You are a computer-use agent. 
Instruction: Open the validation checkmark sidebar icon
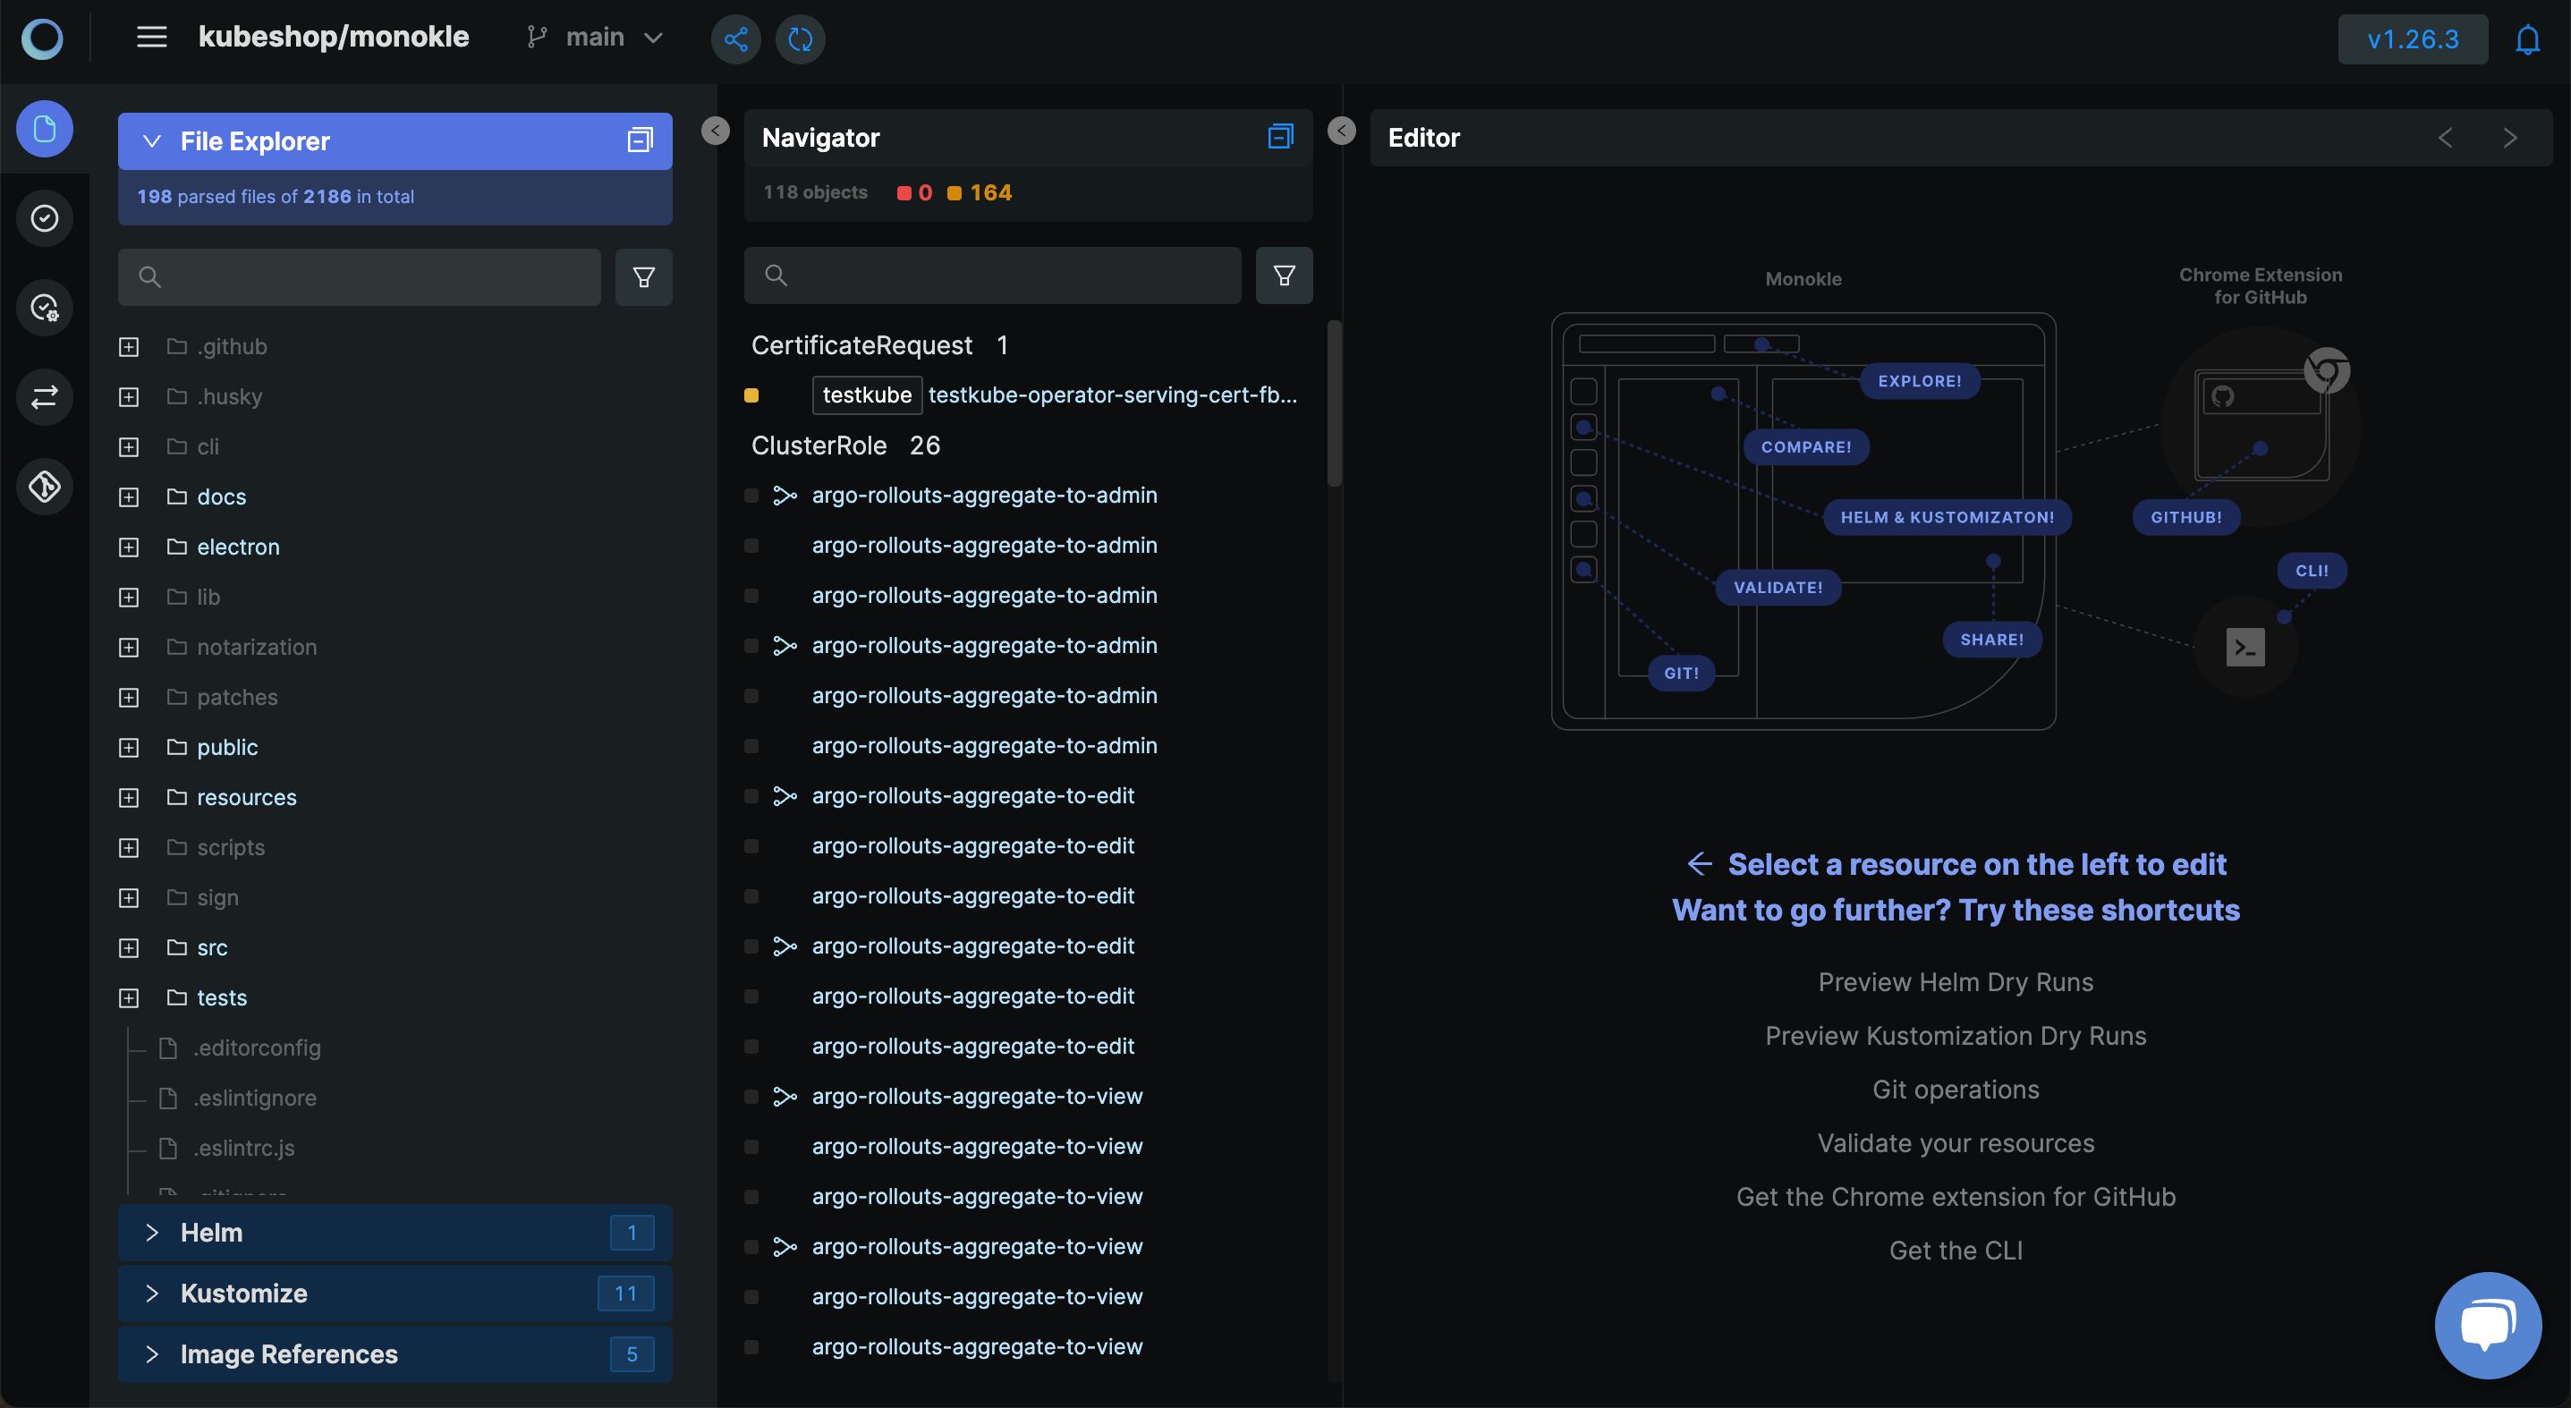[45, 217]
